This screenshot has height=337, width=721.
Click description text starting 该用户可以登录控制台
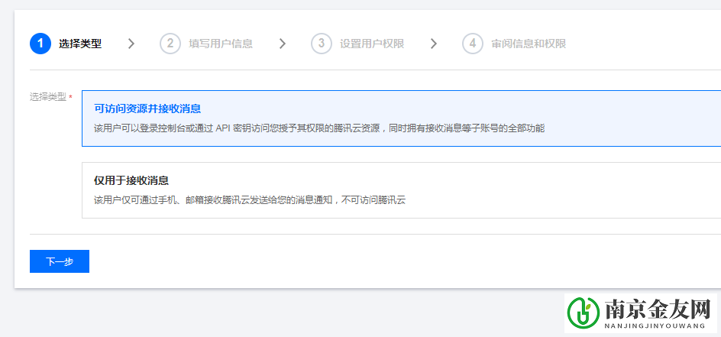(x=319, y=128)
